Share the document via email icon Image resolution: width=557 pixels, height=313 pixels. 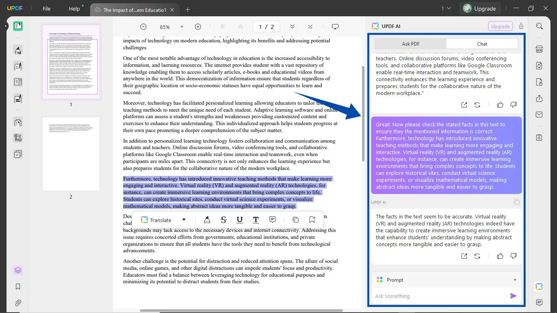pos(539,114)
